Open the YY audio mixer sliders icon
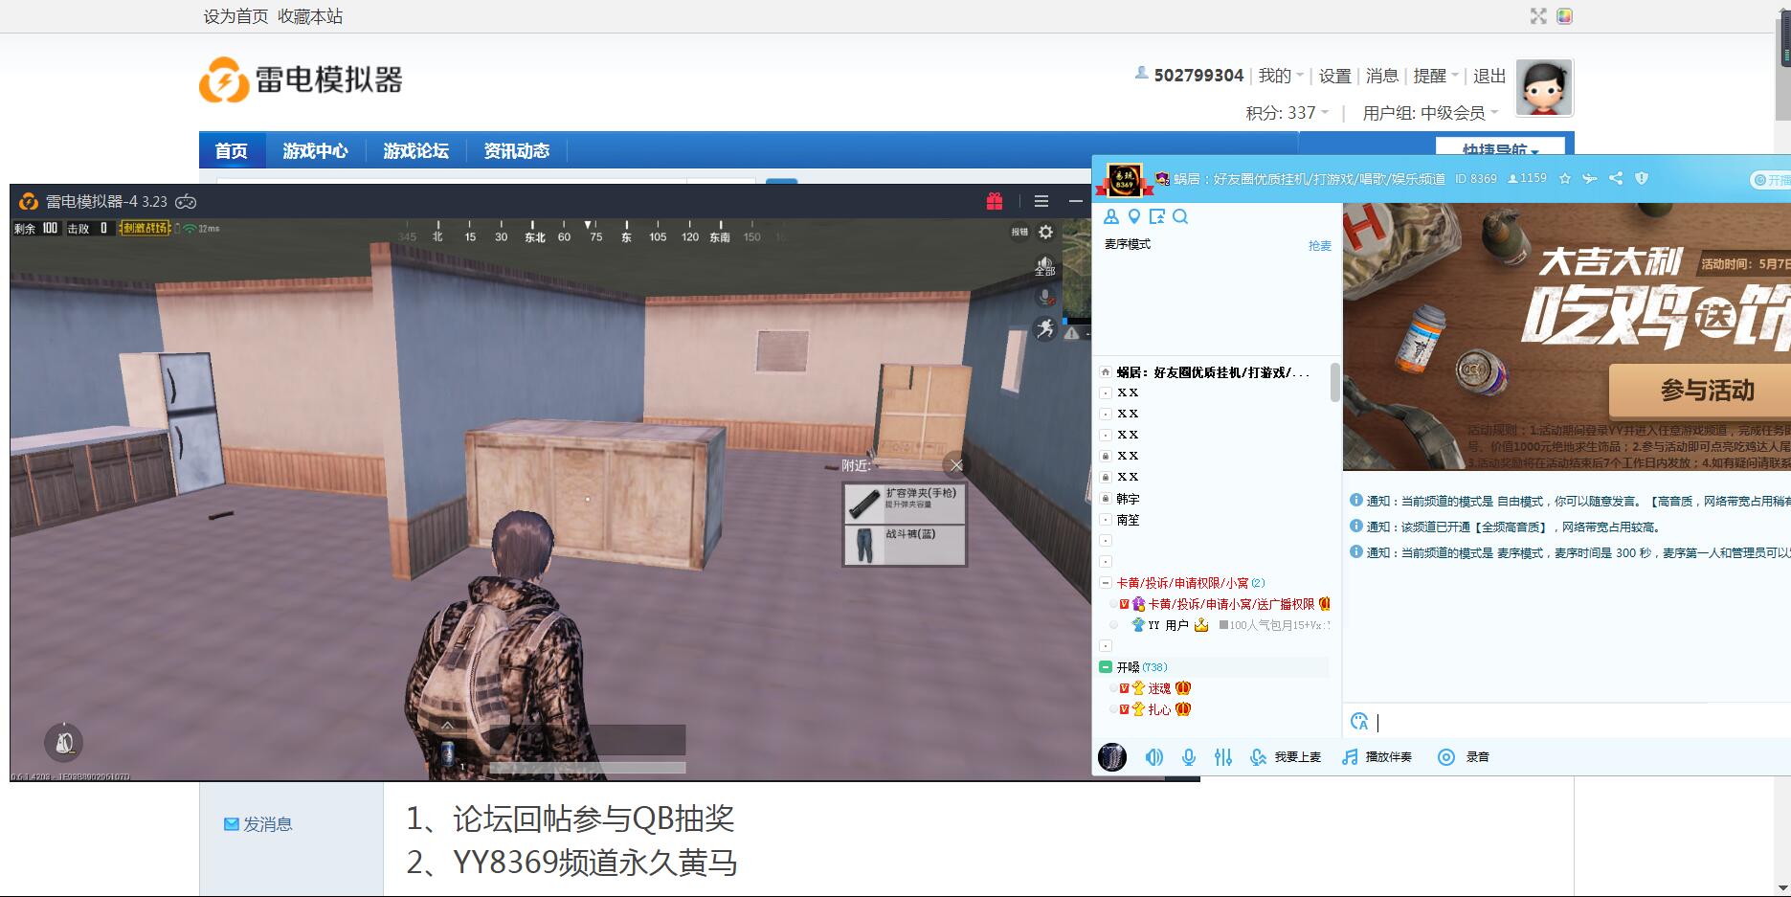The image size is (1791, 897). pyautogui.click(x=1223, y=757)
